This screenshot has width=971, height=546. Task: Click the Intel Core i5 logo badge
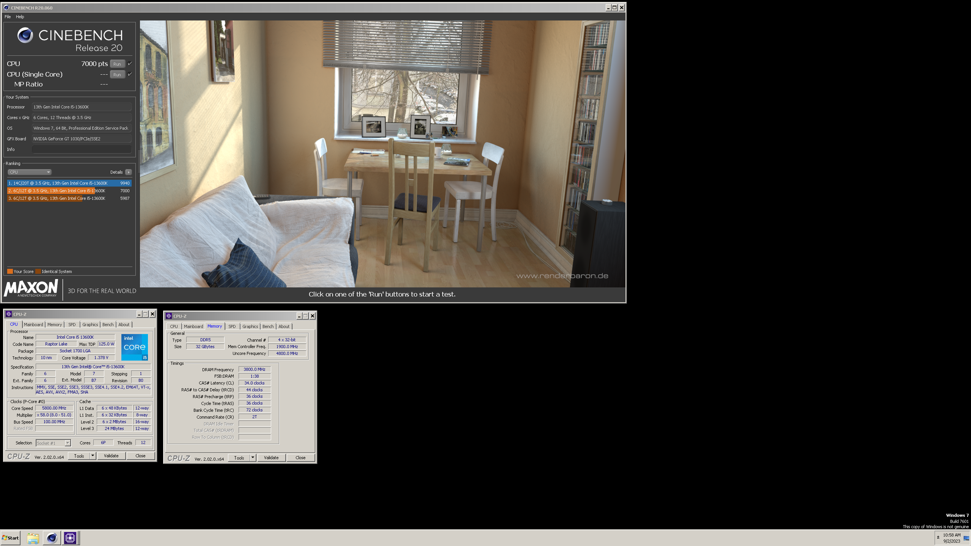[x=135, y=347]
